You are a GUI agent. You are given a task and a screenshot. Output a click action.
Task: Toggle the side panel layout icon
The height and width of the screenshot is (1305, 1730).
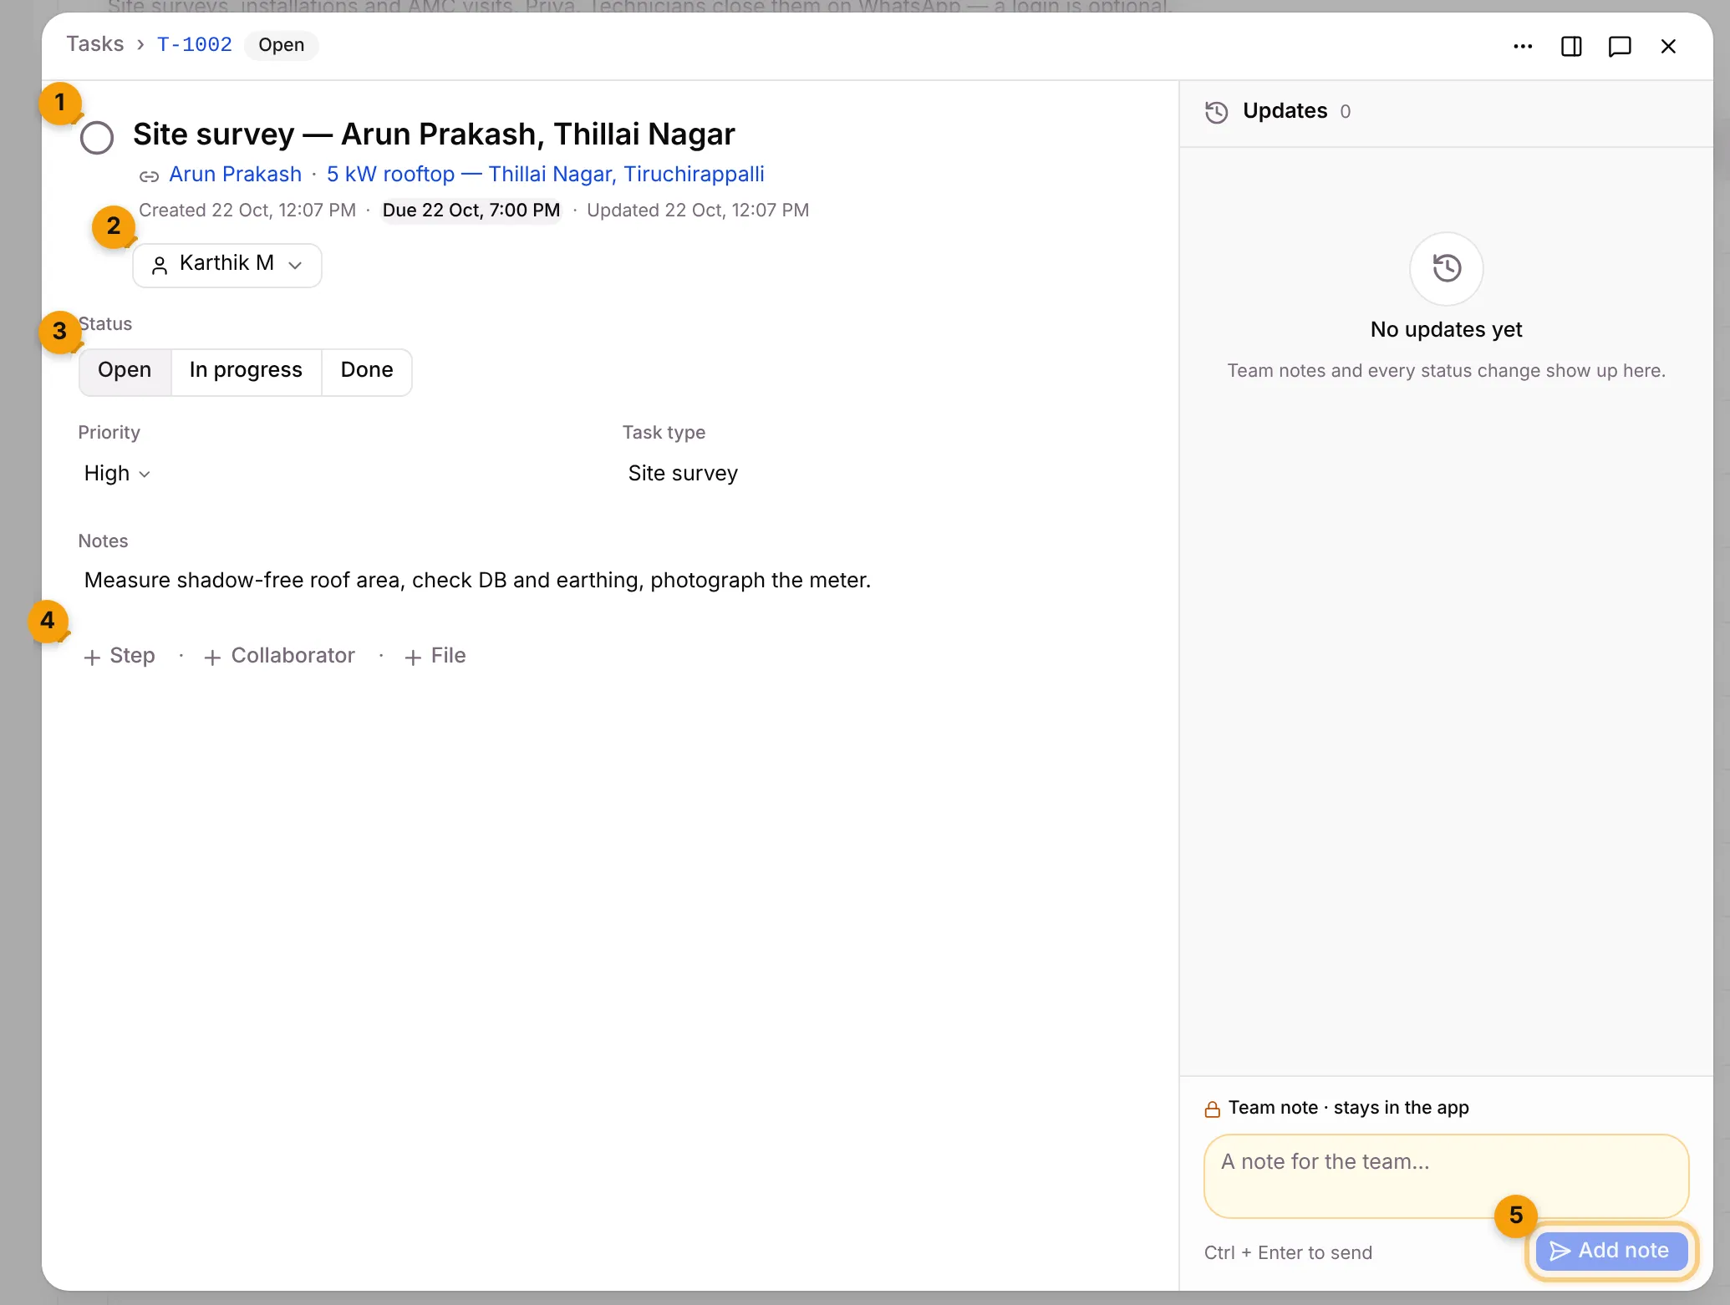tap(1571, 46)
